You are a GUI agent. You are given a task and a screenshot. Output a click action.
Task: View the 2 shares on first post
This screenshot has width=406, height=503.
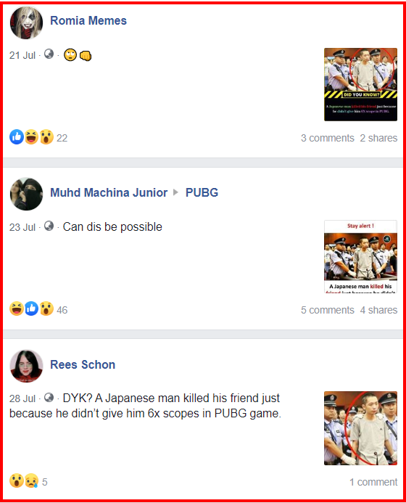378,138
